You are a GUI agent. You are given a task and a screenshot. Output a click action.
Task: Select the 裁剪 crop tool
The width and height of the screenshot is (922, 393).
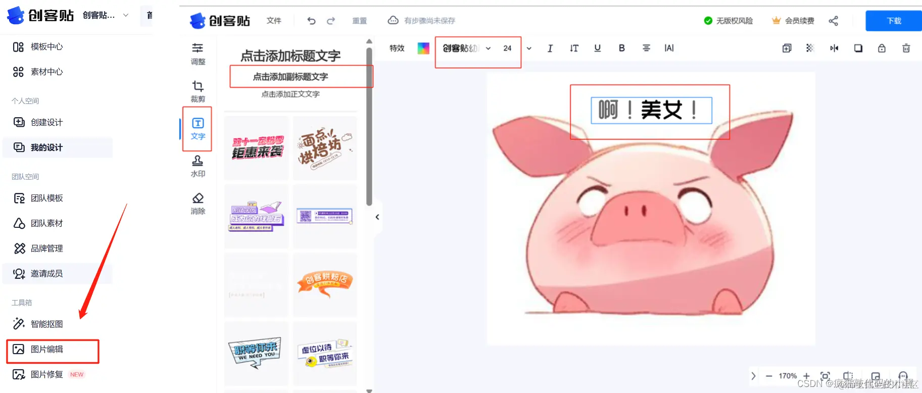198,91
